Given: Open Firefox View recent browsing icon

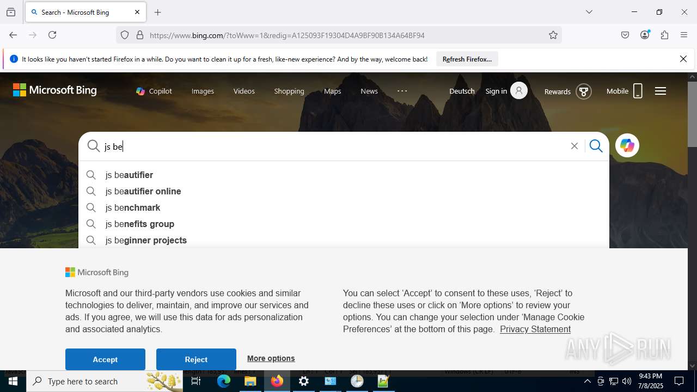Looking at the screenshot, I should click(x=11, y=12).
